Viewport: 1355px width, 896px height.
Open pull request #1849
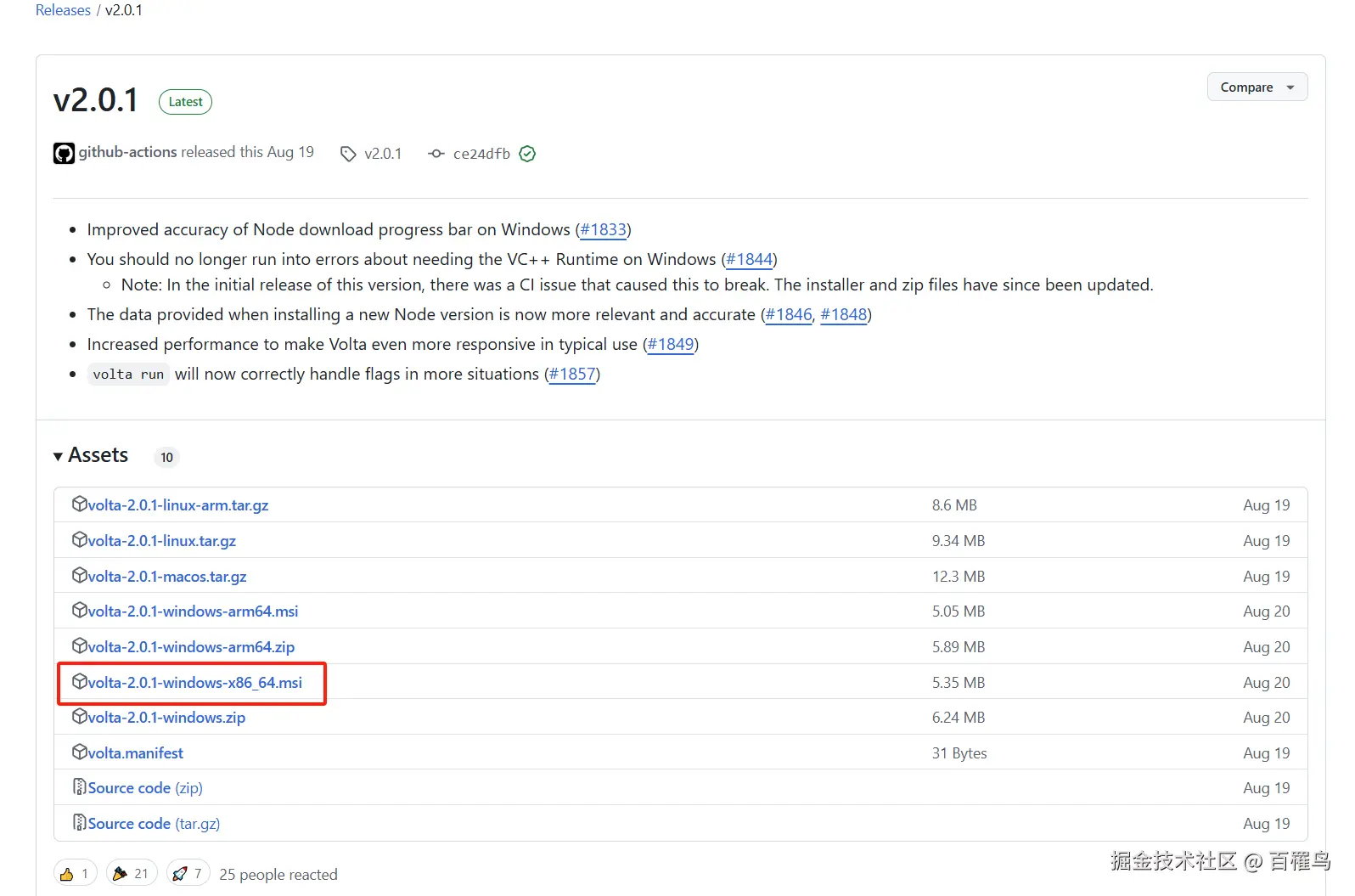671,344
